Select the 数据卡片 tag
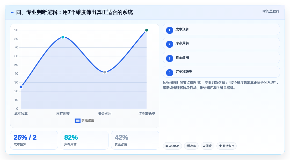 [x=227, y=146]
